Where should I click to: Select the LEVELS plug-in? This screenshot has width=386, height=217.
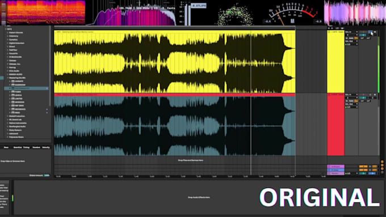click(19, 95)
